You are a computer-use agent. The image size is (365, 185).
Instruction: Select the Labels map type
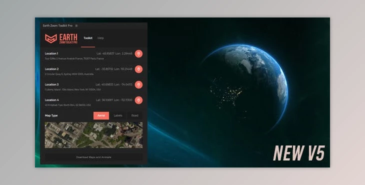[x=118, y=115]
